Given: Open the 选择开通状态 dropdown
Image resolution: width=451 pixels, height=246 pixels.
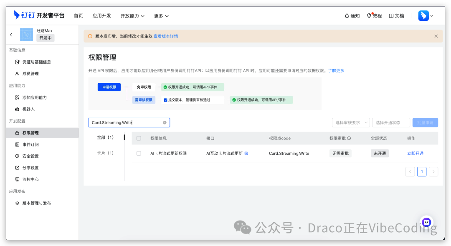Looking at the screenshot, I should tap(391, 122).
